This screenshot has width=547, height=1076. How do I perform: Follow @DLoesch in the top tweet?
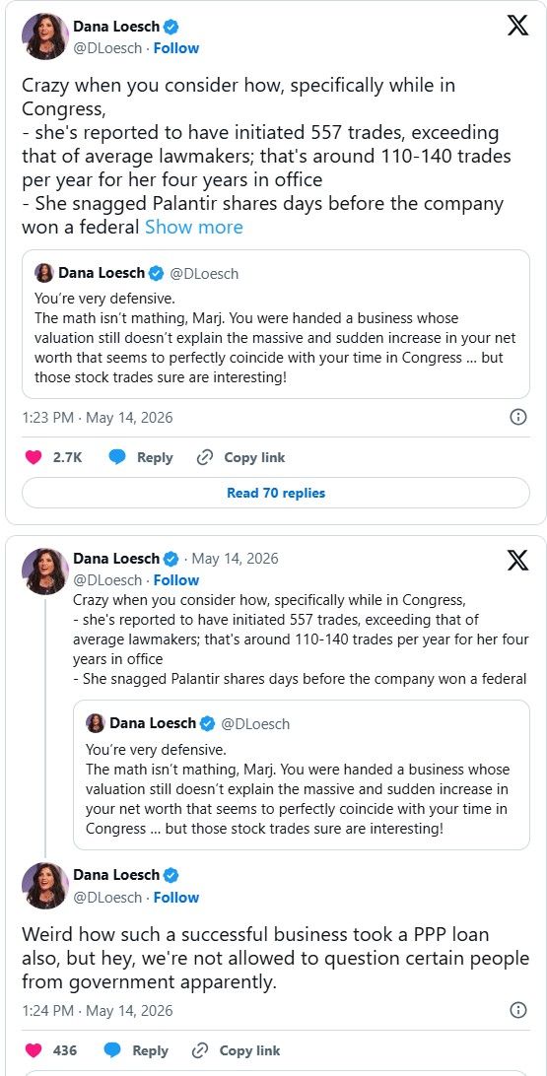(x=176, y=48)
